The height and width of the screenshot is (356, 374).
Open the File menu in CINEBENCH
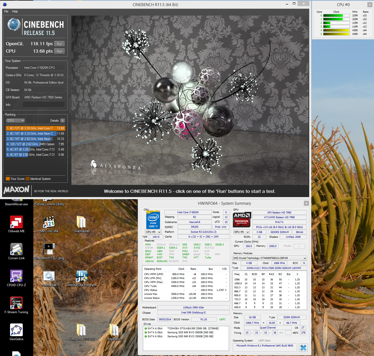(6, 11)
